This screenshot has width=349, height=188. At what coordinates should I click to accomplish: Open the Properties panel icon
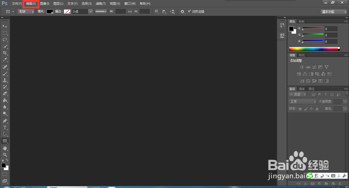pos(282,35)
